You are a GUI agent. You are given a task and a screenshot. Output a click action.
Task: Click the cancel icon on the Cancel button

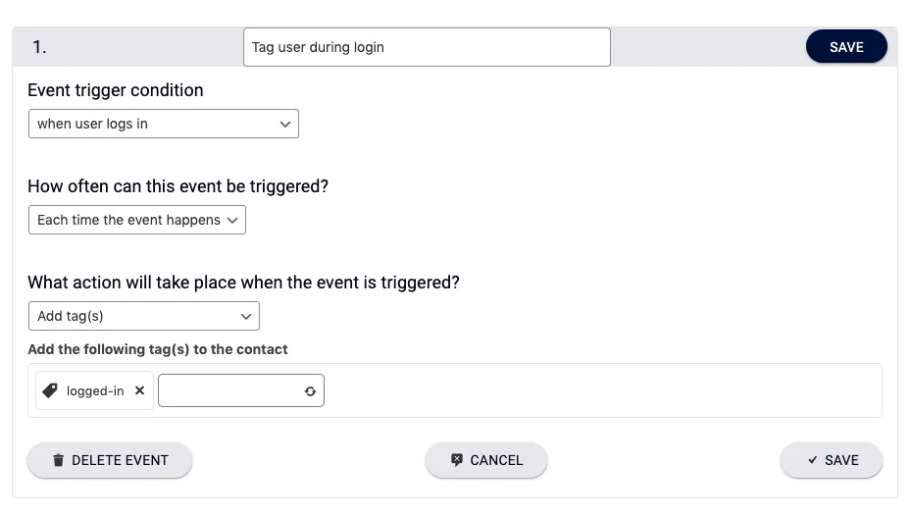coord(457,459)
